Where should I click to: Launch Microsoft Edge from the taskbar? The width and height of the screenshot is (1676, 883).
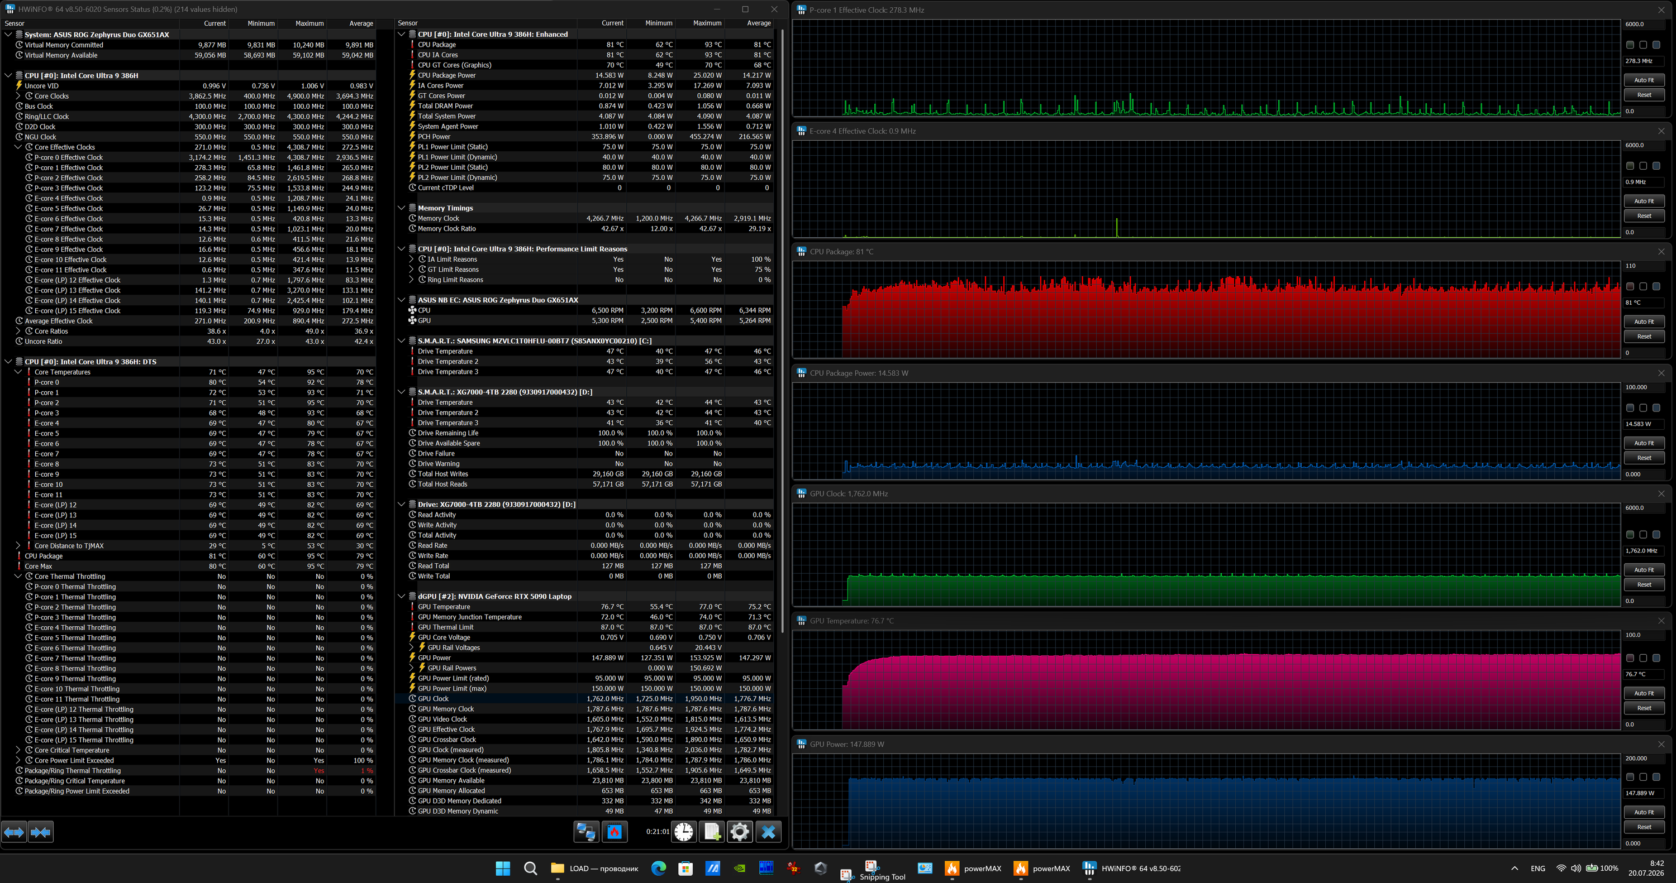pyautogui.click(x=659, y=868)
